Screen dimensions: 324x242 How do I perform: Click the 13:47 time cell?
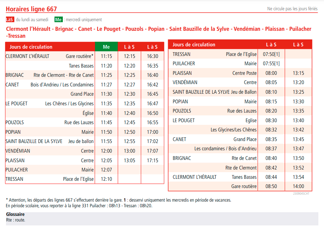pos(298,149)
